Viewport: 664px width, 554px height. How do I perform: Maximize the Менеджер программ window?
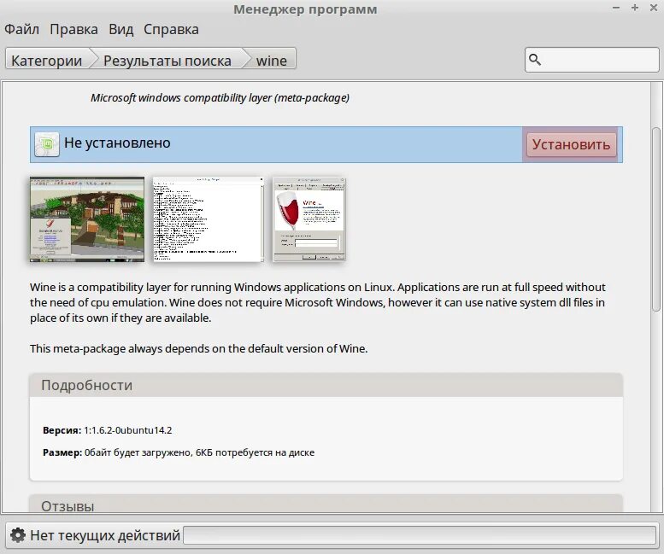coord(635,8)
